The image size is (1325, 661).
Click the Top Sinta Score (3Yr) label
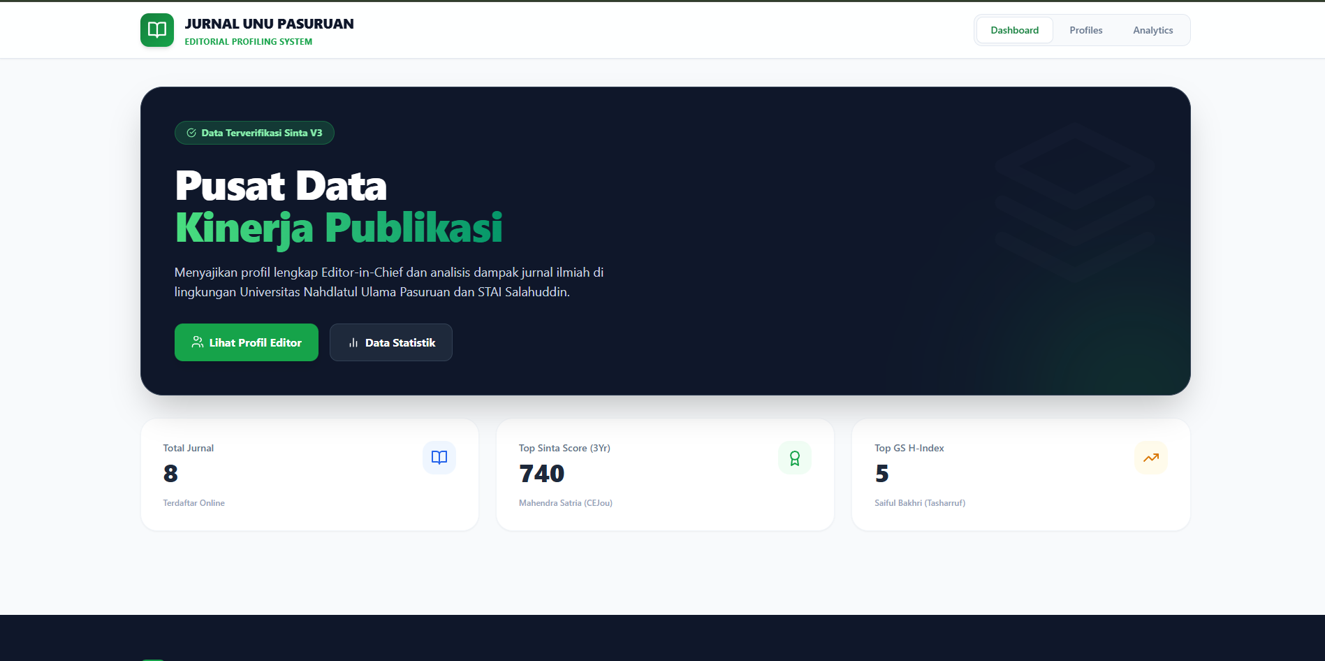tap(564, 448)
